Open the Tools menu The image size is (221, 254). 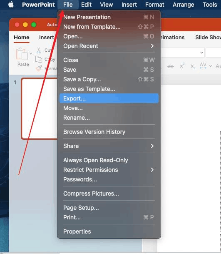pyautogui.click(x=210, y=5)
